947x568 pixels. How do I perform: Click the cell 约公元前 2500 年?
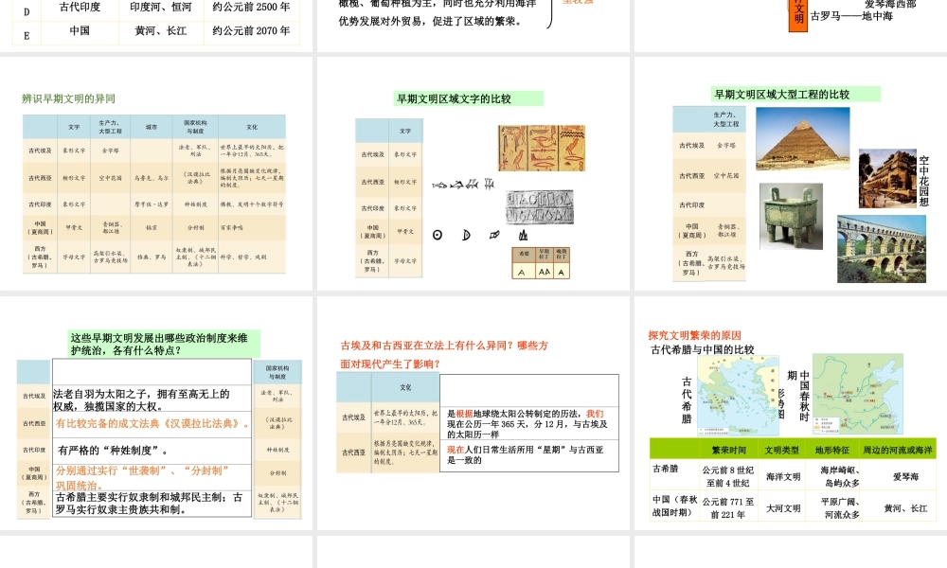point(251,8)
